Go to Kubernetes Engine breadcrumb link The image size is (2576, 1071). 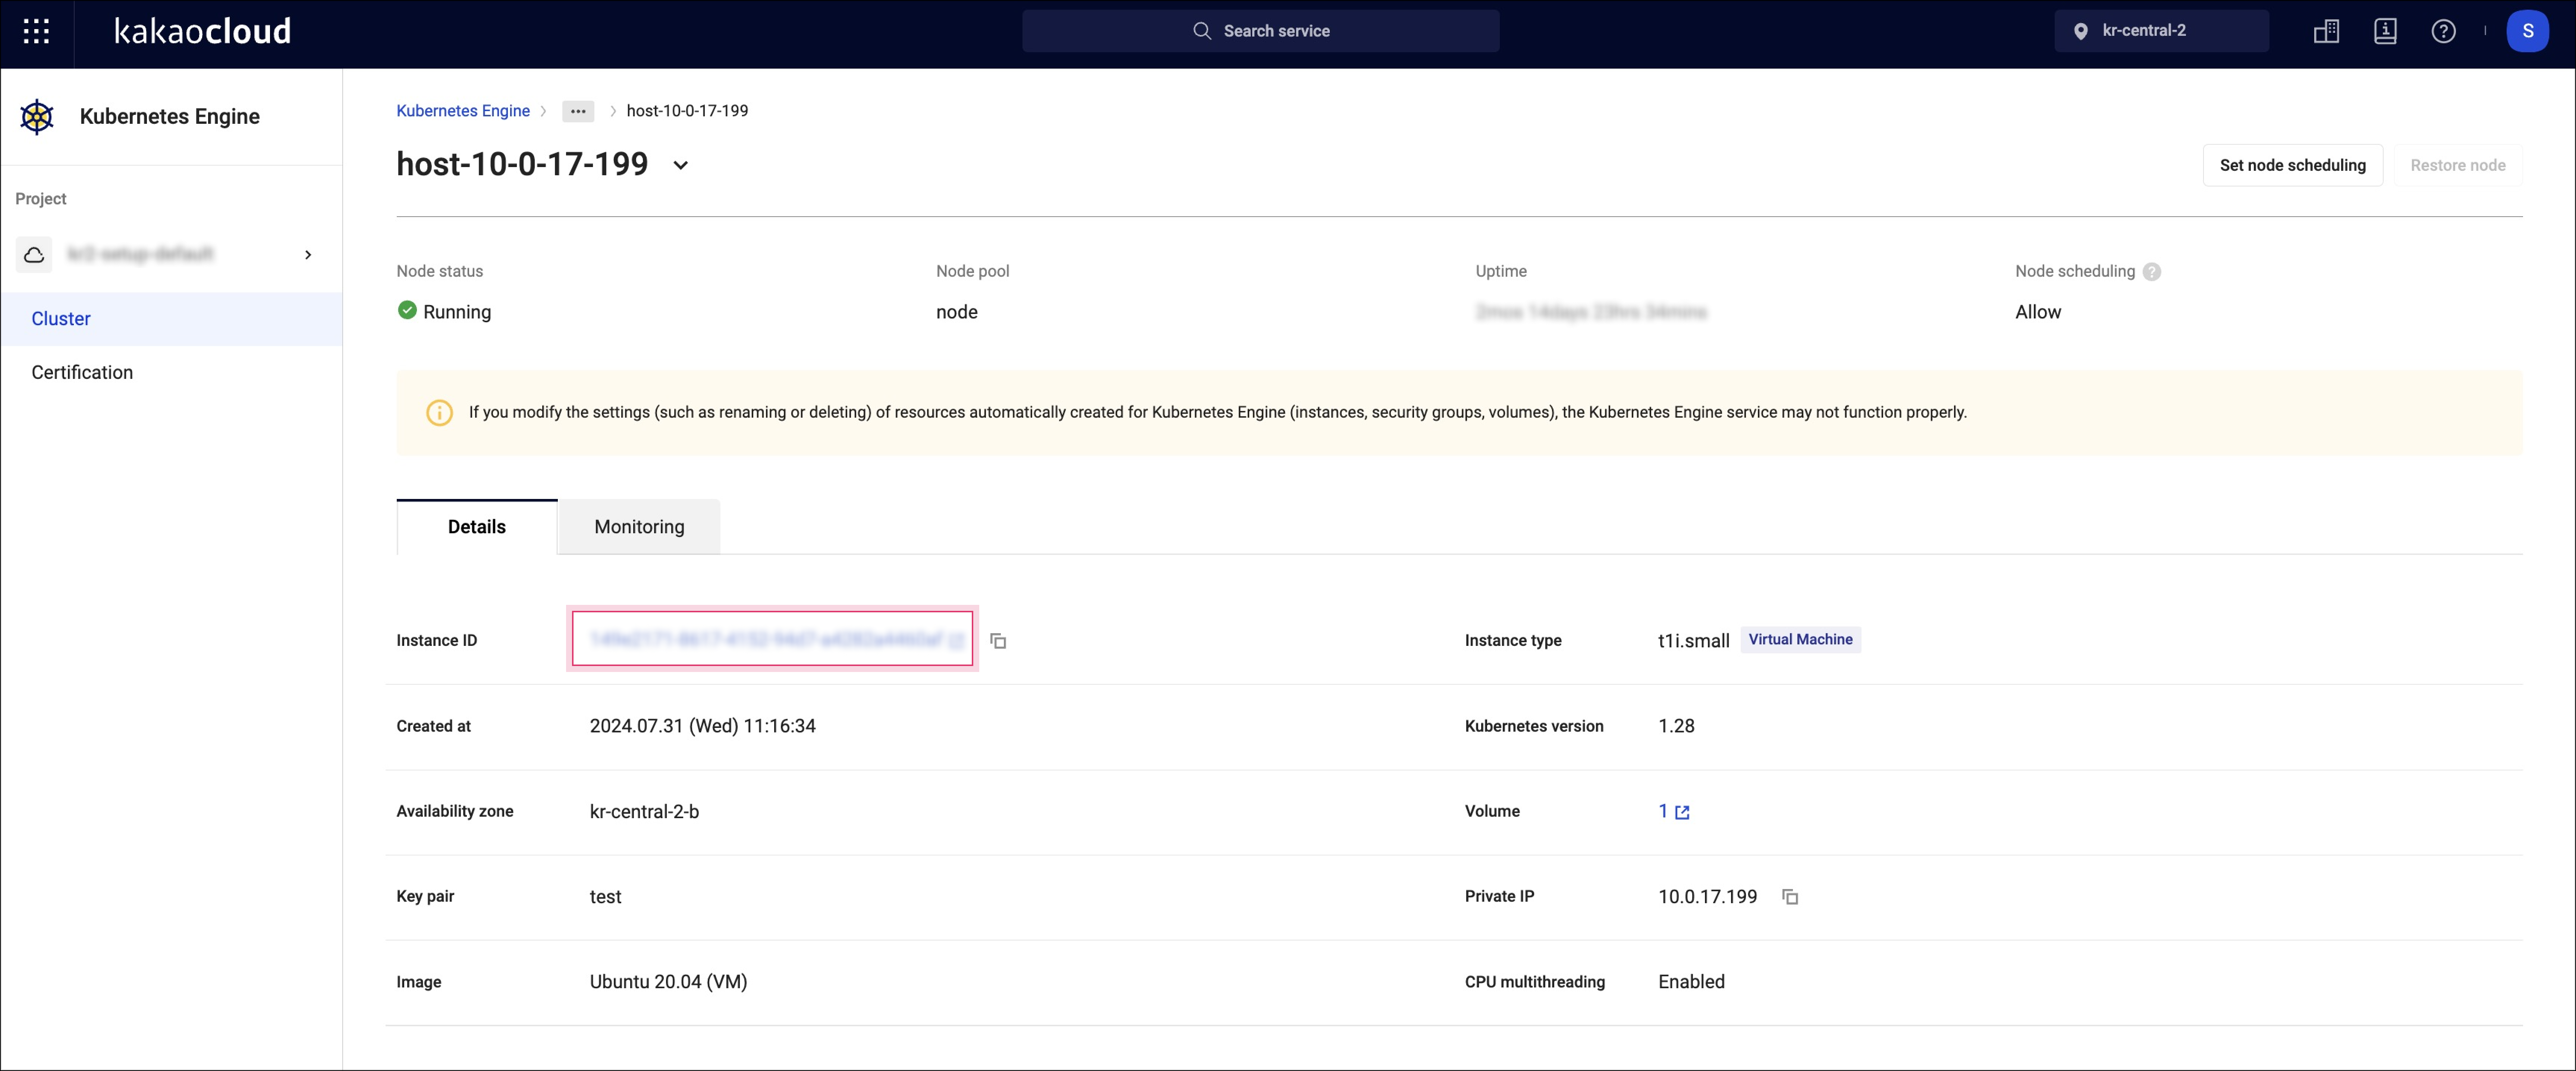click(x=463, y=111)
